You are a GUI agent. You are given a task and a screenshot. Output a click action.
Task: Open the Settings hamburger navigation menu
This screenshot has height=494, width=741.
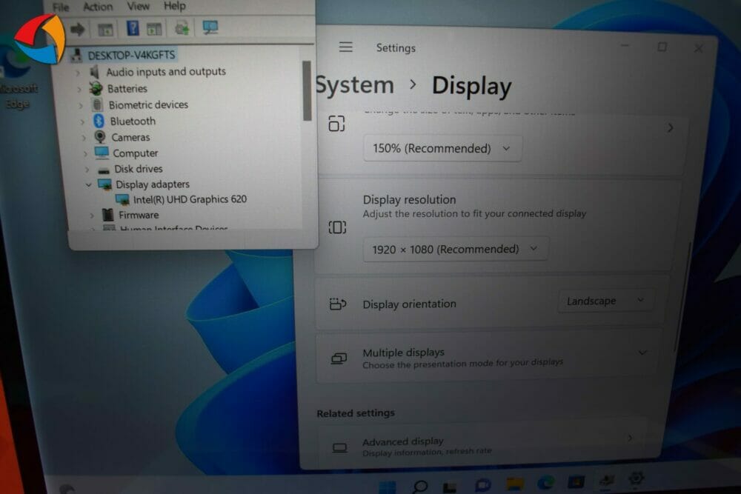(346, 47)
